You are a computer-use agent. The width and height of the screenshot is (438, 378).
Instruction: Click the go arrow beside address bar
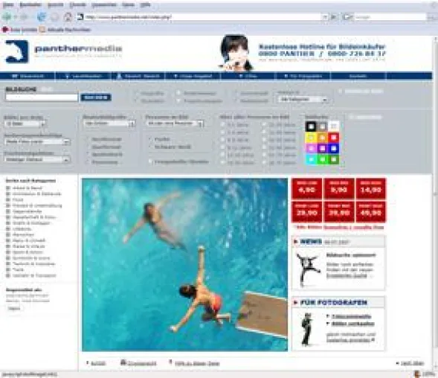click(x=334, y=17)
